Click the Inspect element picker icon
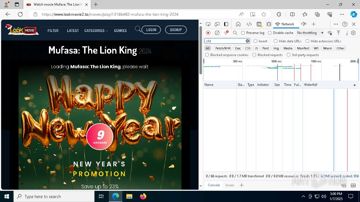 point(208,24)
